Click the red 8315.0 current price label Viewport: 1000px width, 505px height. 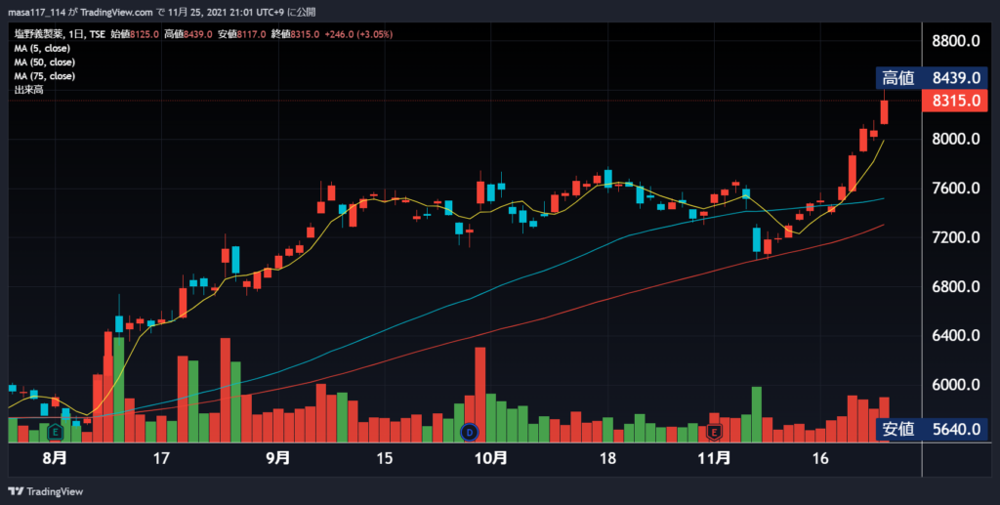tap(955, 101)
